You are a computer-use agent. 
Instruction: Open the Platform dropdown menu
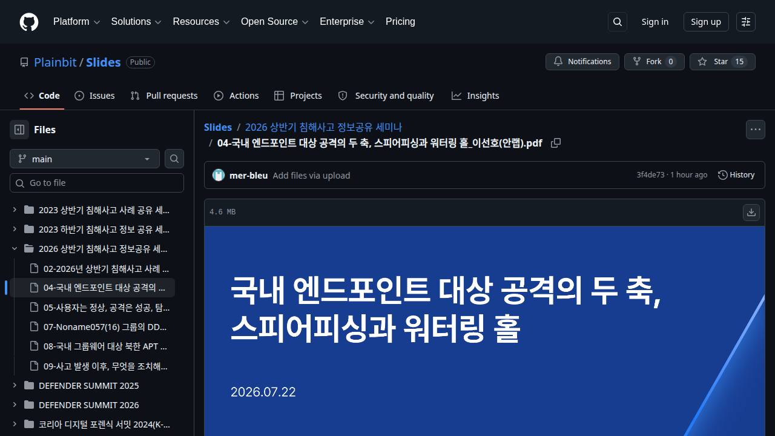click(76, 22)
